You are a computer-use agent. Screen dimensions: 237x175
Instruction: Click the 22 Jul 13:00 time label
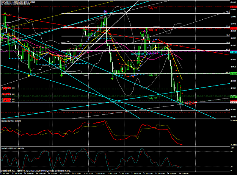112,173
